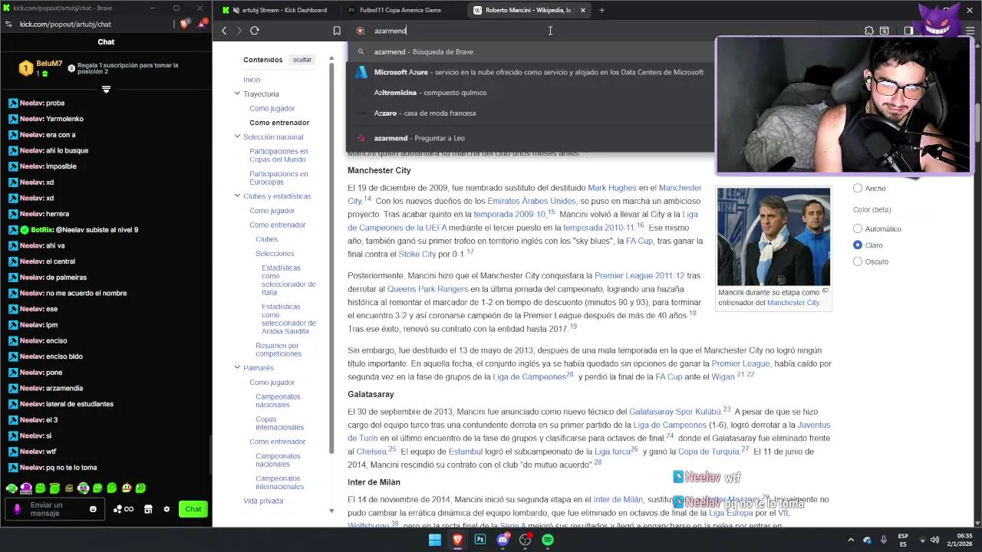The height and width of the screenshot is (552, 982).
Task: Select the Azzaro suggestion
Action: click(x=531, y=113)
